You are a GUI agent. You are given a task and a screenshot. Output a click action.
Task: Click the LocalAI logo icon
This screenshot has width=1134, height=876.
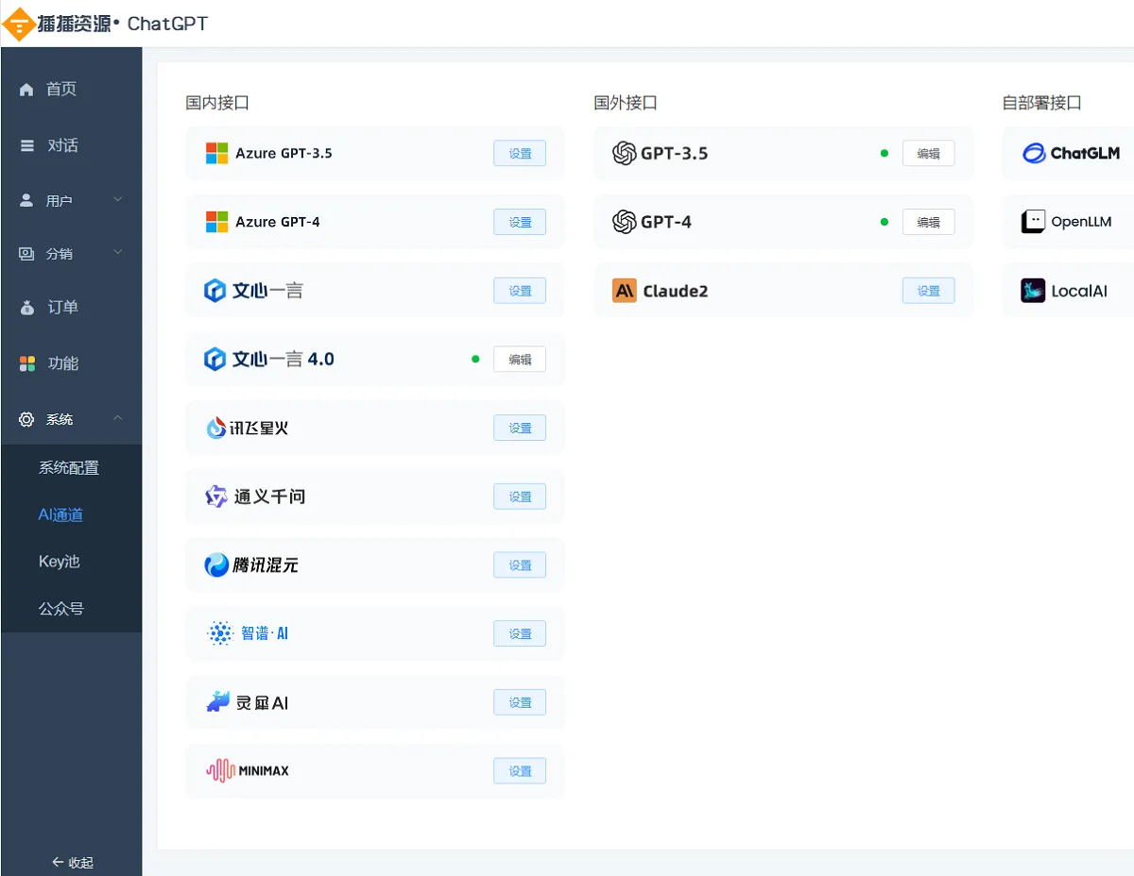coord(1033,291)
